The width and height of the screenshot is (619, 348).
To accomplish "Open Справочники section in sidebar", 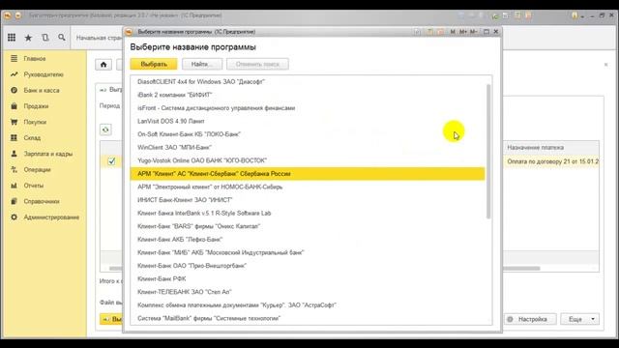I will pos(42,201).
